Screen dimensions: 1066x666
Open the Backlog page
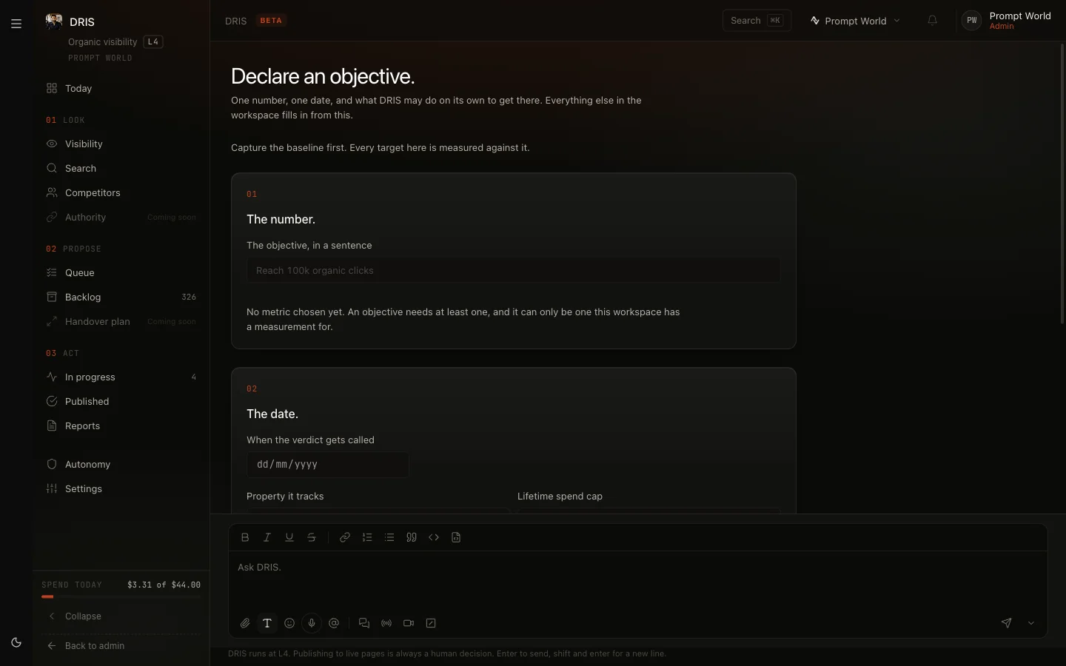click(121, 297)
